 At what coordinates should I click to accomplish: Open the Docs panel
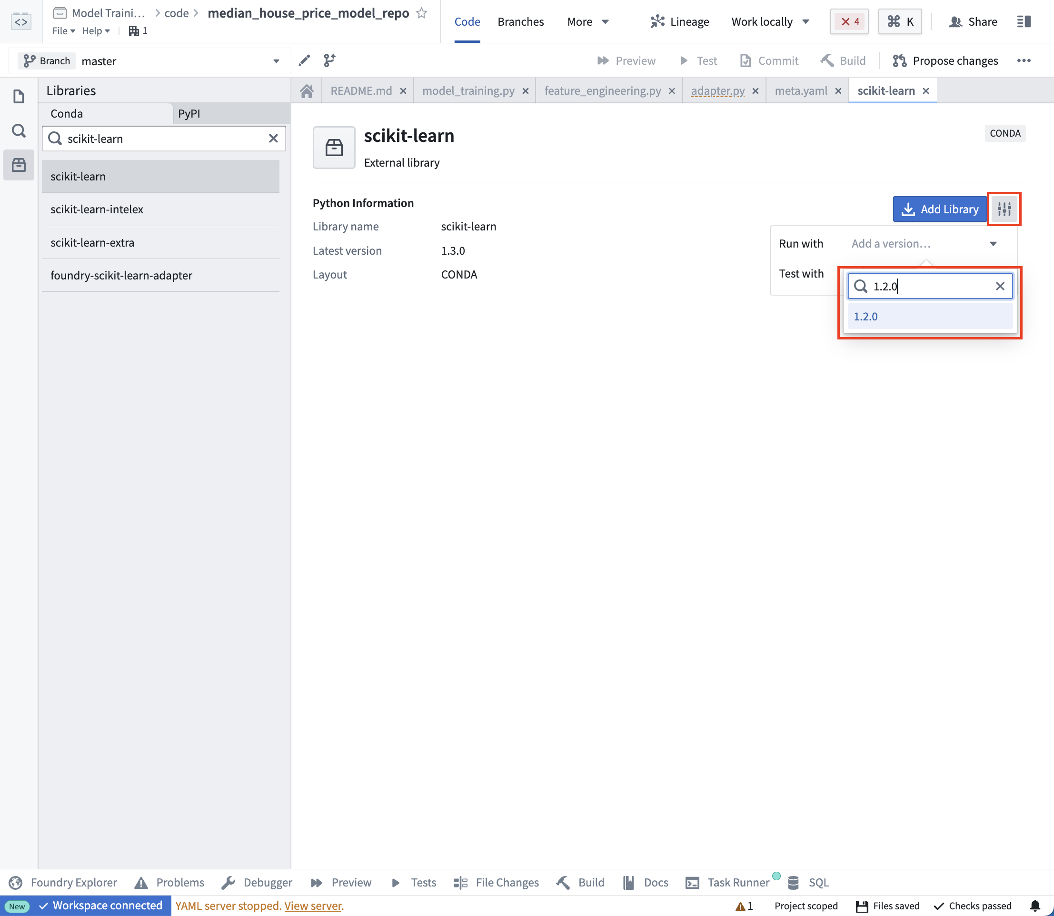pyautogui.click(x=646, y=882)
